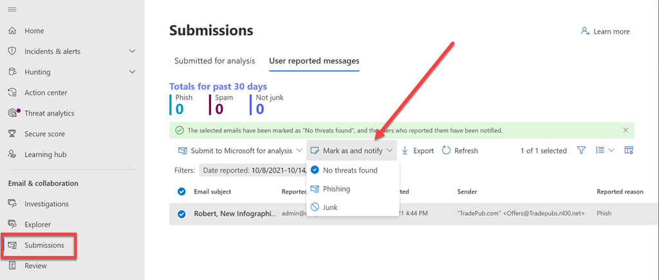
Task: Choose Phishing from the dropdown menu
Action: (x=336, y=189)
